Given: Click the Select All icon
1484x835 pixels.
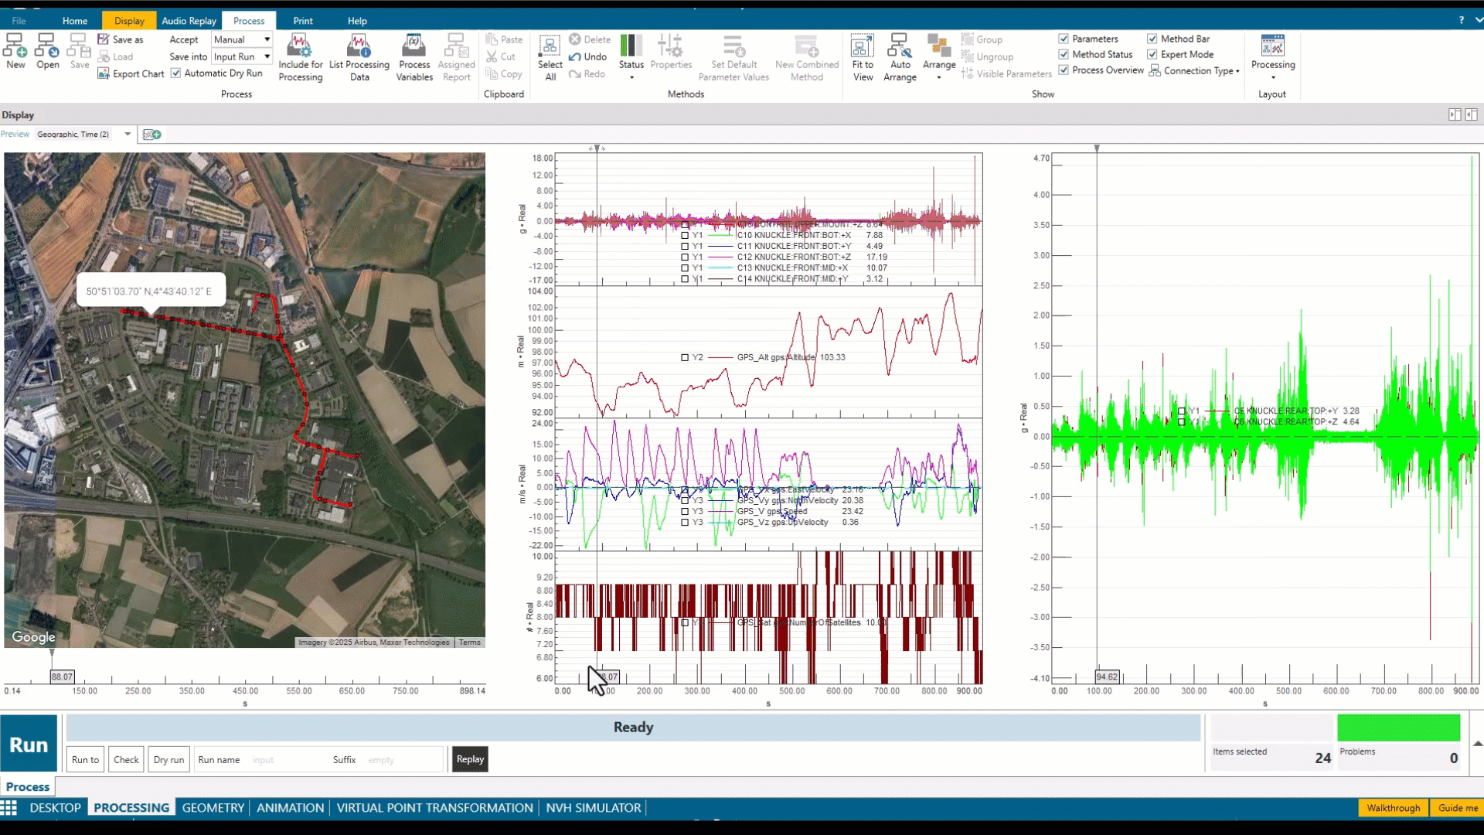Looking at the screenshot, I should click(x=550, y=46).
